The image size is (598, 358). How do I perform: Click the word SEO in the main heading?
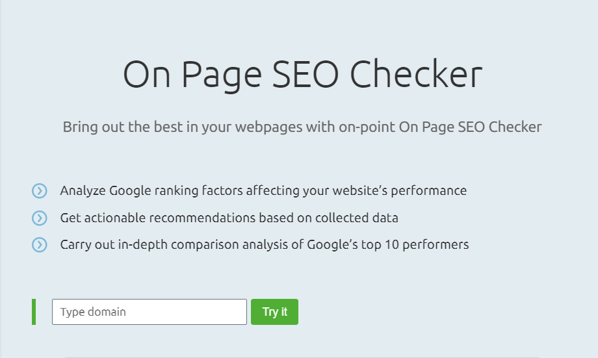tap(305, 74)
